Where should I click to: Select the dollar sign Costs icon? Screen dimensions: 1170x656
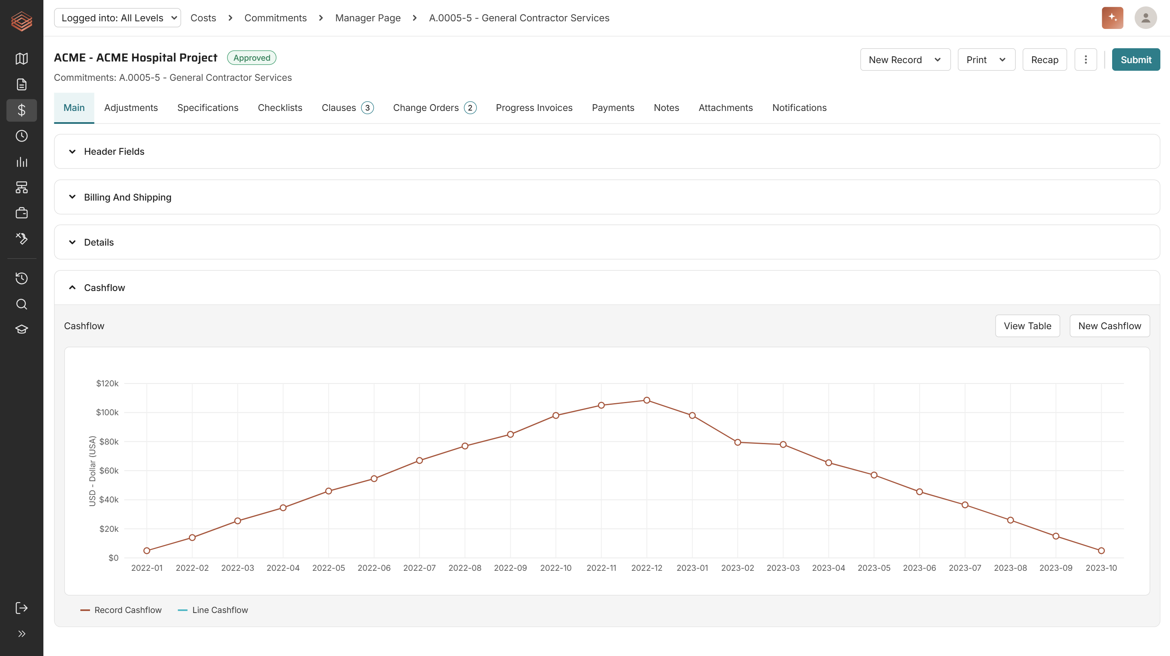(21, 111)
